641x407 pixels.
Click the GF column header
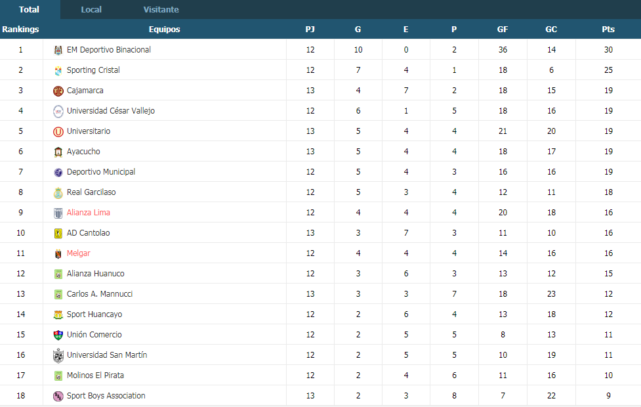coord(503,29)
